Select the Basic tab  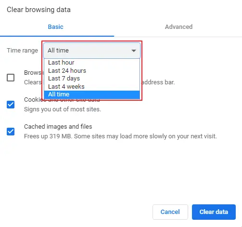pos(56,27)
